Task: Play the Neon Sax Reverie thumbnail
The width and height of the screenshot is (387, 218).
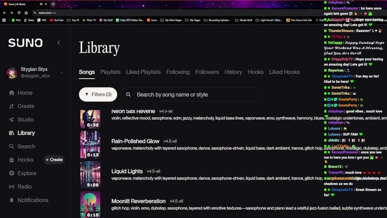Action: [x=90, y=119]
